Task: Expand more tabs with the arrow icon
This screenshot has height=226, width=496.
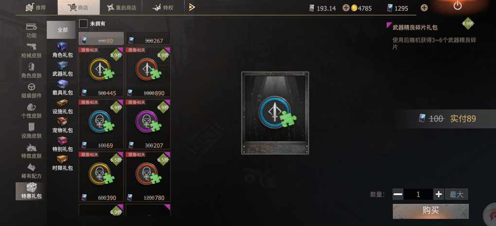Action: [x=192, y=7]
